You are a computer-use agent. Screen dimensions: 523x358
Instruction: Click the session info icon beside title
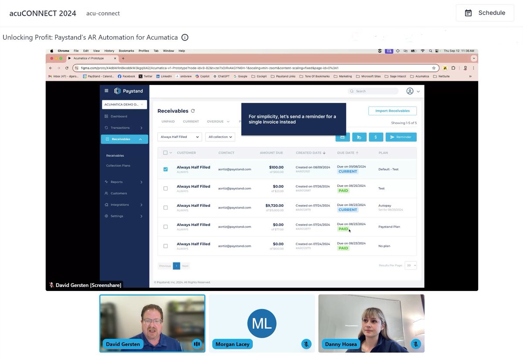click(x=185, y=37)
